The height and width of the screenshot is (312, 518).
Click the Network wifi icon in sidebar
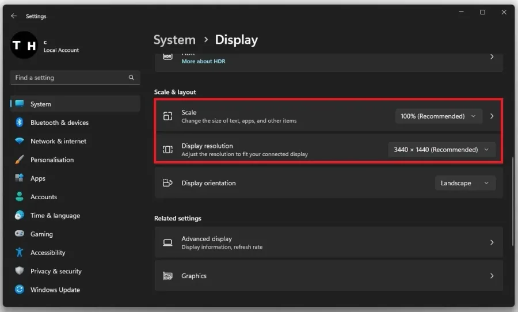click(x=20, y=141)
